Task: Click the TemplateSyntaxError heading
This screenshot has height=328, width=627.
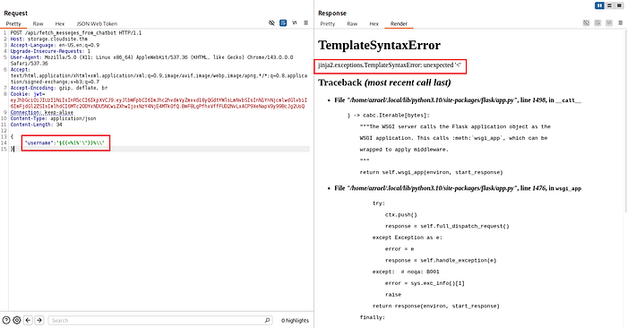Action: 379,45
